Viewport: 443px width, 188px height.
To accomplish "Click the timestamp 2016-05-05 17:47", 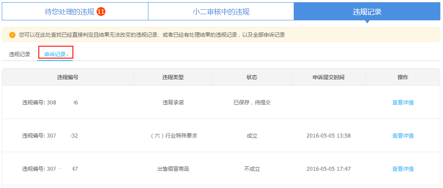I will (x=329, y=169).
